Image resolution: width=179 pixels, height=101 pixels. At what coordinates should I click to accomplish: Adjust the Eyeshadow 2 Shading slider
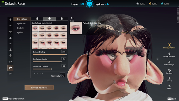[50, 69]
